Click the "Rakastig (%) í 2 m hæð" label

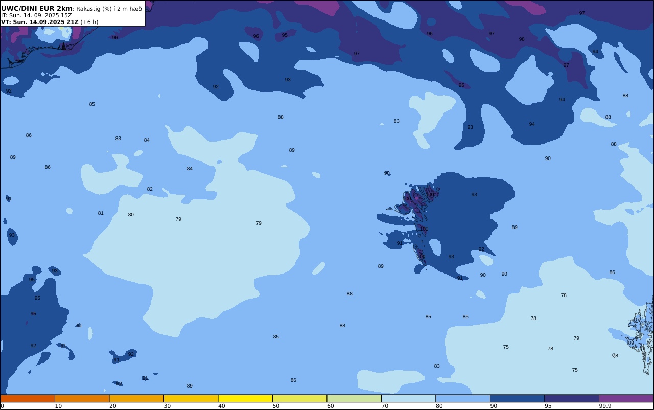pyautogui.click(x=109, y=9)
